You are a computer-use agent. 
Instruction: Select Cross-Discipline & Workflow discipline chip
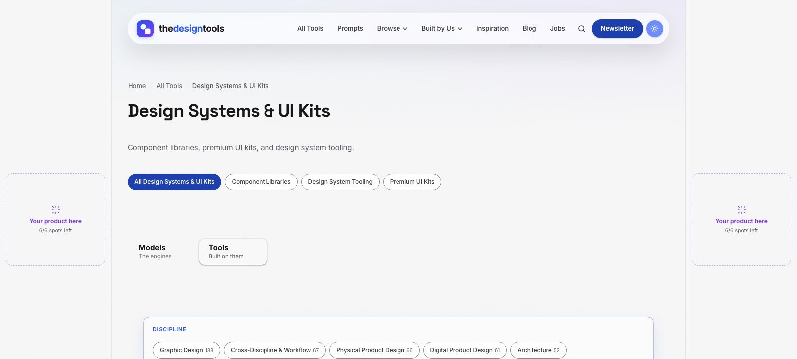click(274, 350)
